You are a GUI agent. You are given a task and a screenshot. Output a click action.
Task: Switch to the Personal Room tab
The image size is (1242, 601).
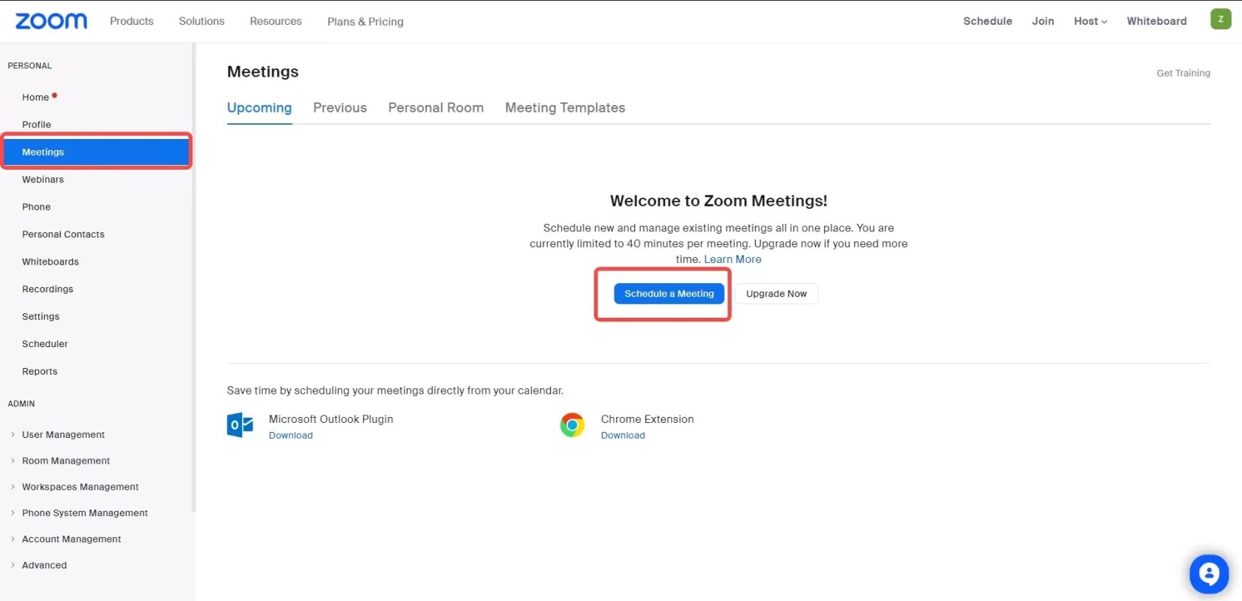tap(436, 107)
